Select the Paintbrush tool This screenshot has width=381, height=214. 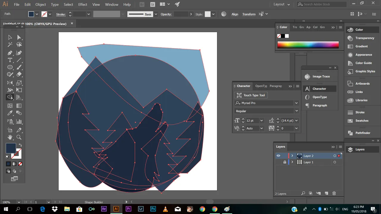coord(19,67)
